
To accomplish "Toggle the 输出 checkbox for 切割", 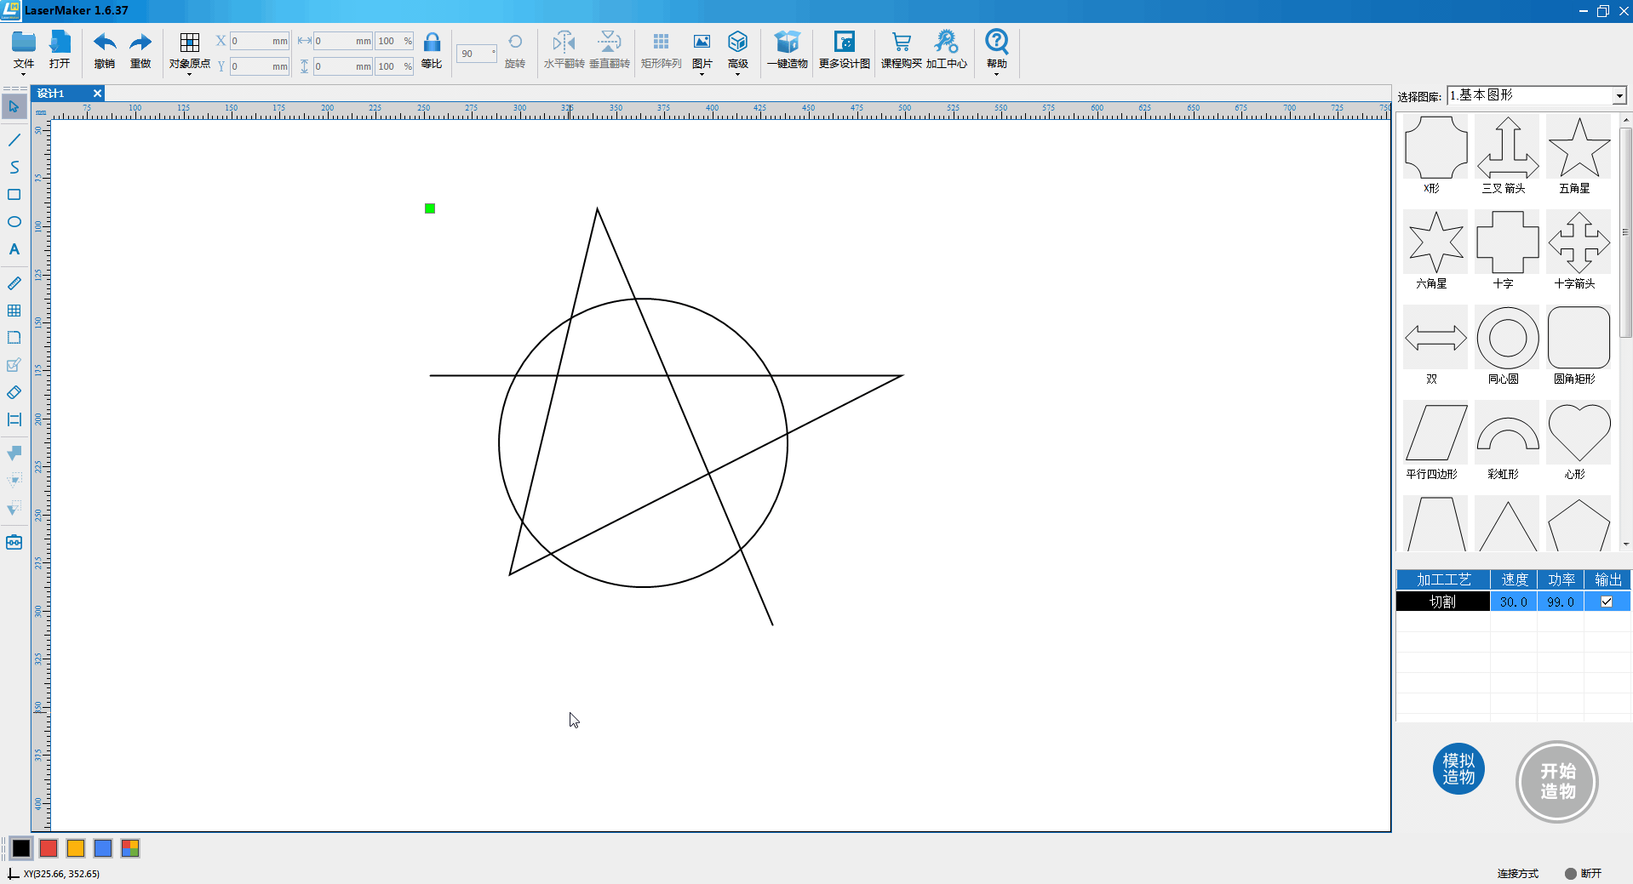I will [x=1607, y=602].
